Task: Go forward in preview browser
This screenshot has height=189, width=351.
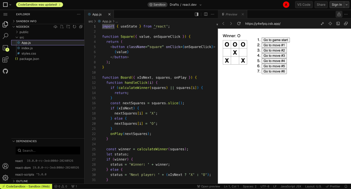Action: tap(231, 24)
